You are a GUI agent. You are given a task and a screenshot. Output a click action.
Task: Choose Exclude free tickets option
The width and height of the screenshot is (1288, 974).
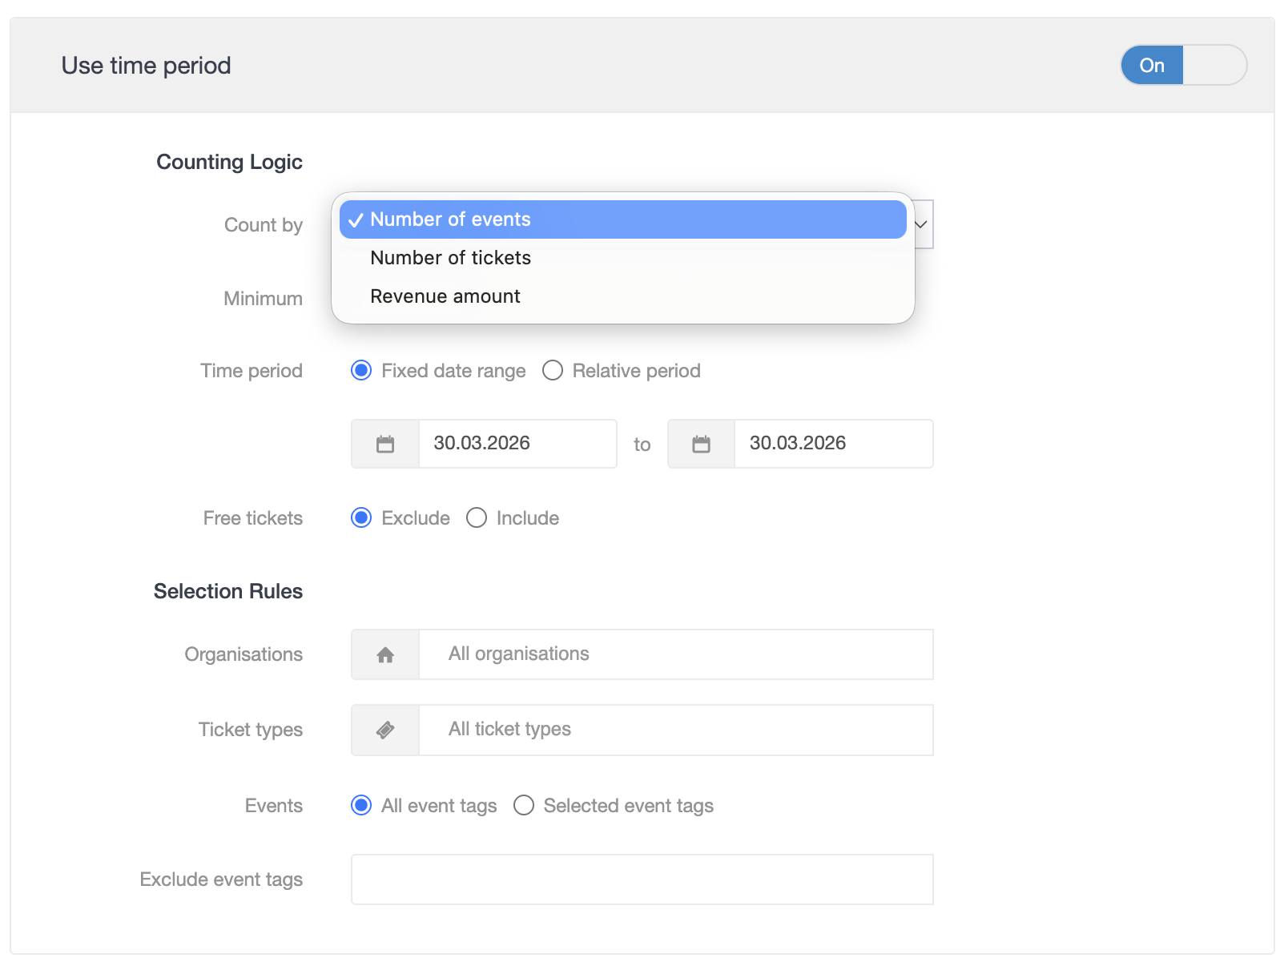click(361, 518)
